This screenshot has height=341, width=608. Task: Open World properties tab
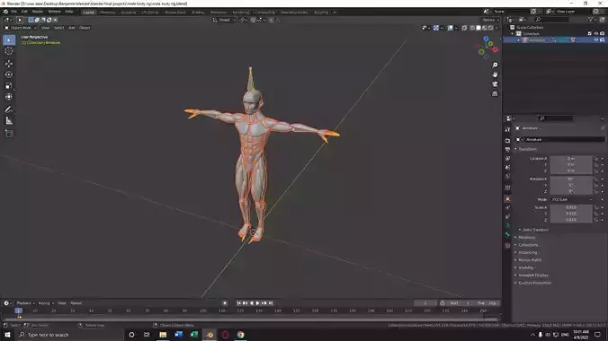pyautogui.click(x=507, y=176)
